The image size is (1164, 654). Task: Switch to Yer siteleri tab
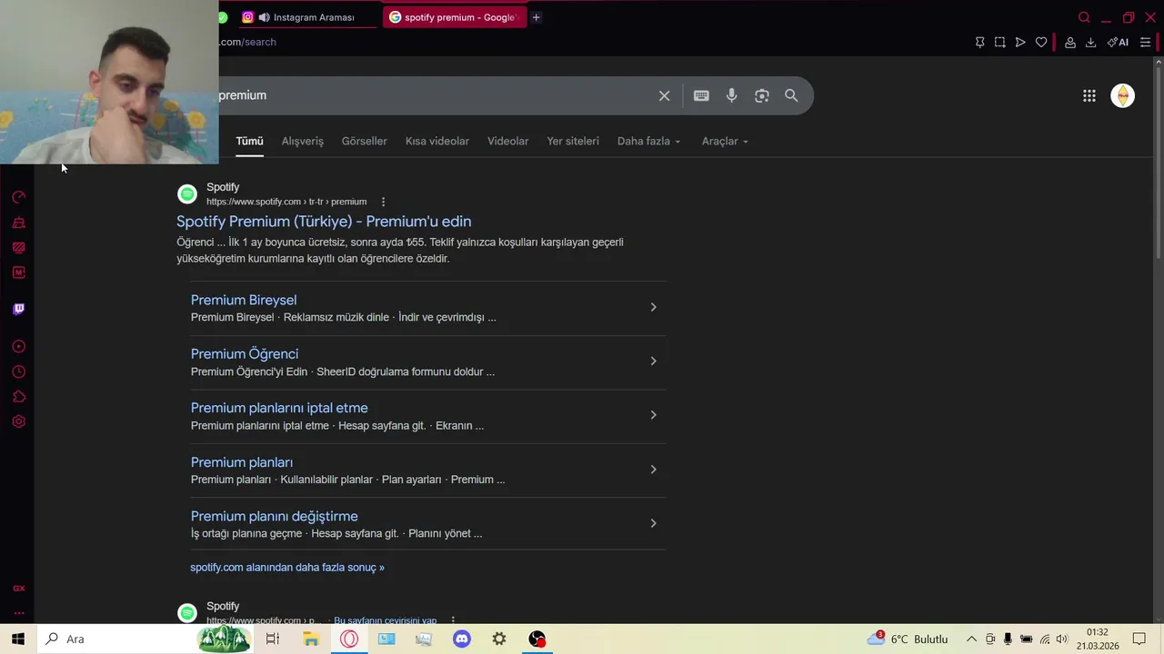pos(573,141)
